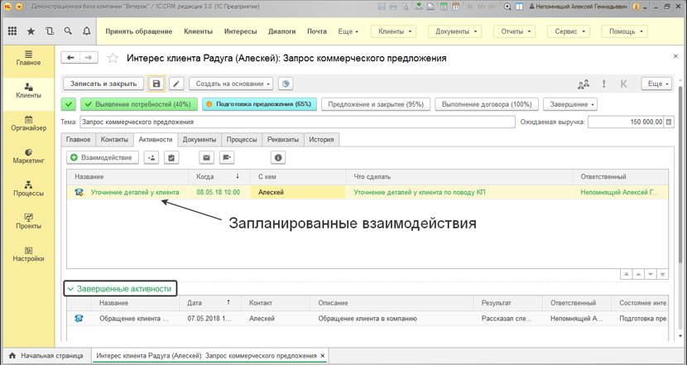The height and width of the screenshot is (365, 687).
Task: Click the search magnifier in top bar
Action: click(x=69, y=31)
